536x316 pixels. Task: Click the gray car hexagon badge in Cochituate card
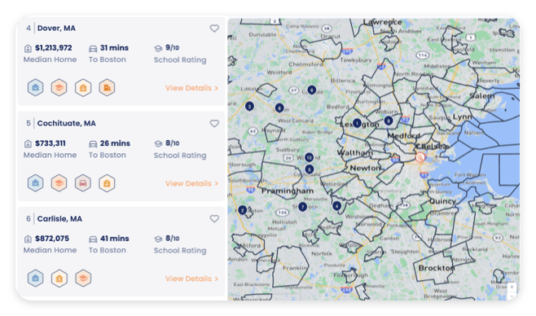click(83, 183)
